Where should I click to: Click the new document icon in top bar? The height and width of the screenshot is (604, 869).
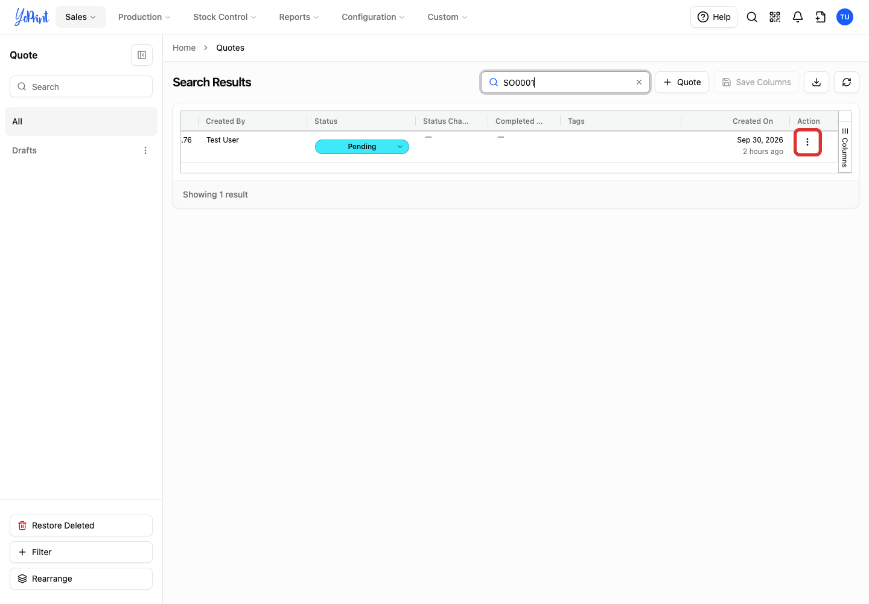tap(821, 17)
